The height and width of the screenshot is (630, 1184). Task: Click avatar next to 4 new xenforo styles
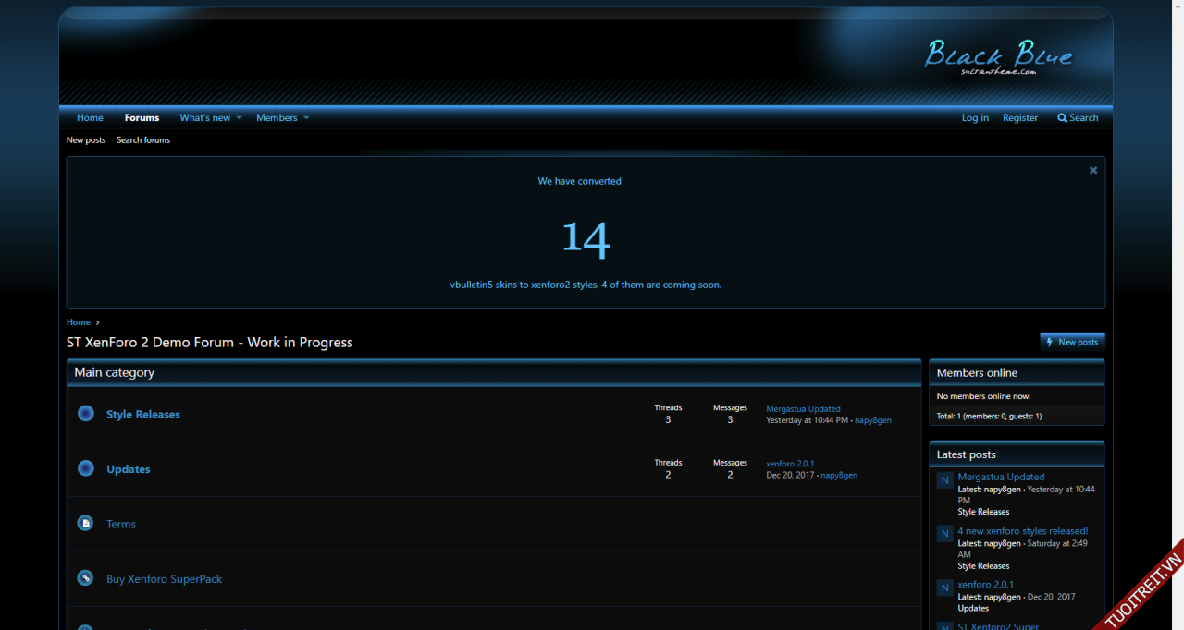pyautogui.click(x=944, y=534)
